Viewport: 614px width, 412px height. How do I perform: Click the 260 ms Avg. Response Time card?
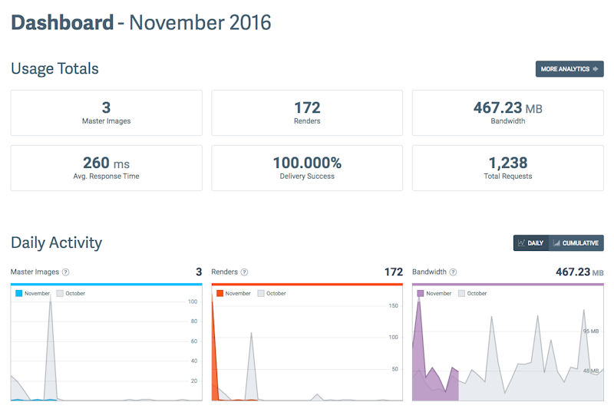coord(106,168)
